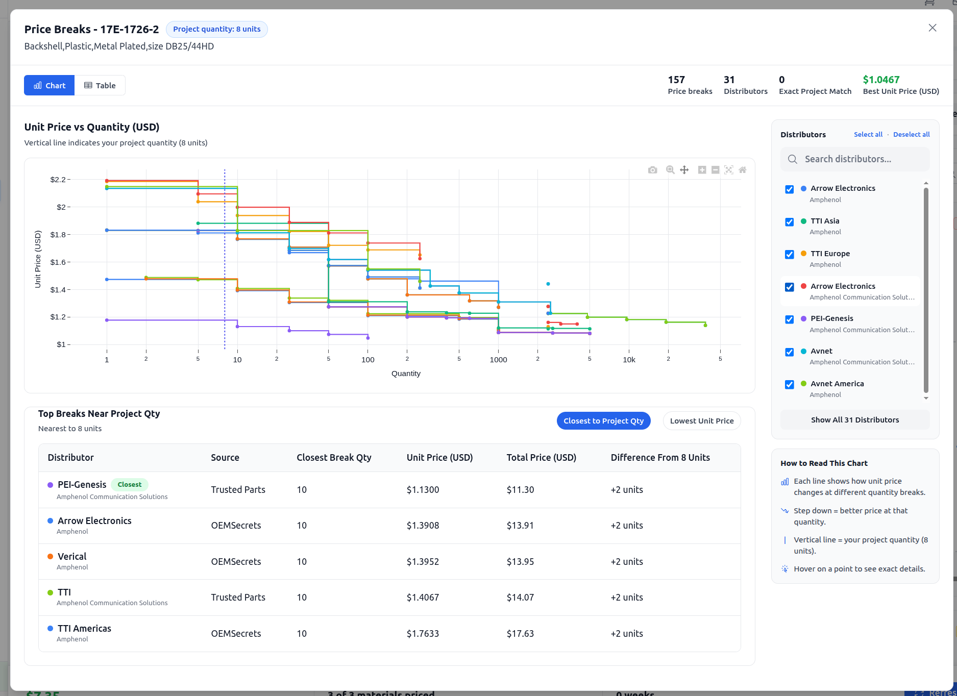This screenshot has height=696, width=957.
Task: Click the Closest badge beside PEI-Genesis
Action: coord(130,485)
